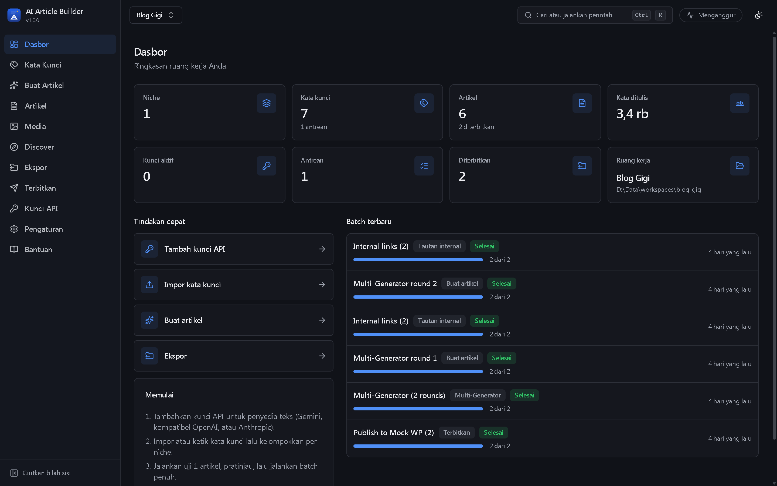
Task: Open the Media section
Action: click(x=60, y=127)
